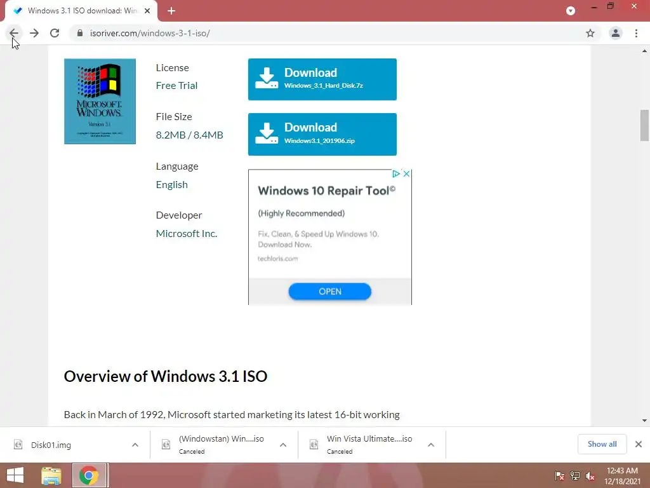Screen dimensions: 650x488
Task: Open the network status tray icon
Action: click(x=575, y=475)
